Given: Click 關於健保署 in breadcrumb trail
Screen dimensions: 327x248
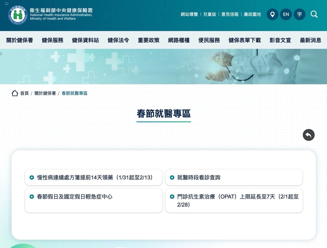Looking at the screenshot, I should 45,93.
